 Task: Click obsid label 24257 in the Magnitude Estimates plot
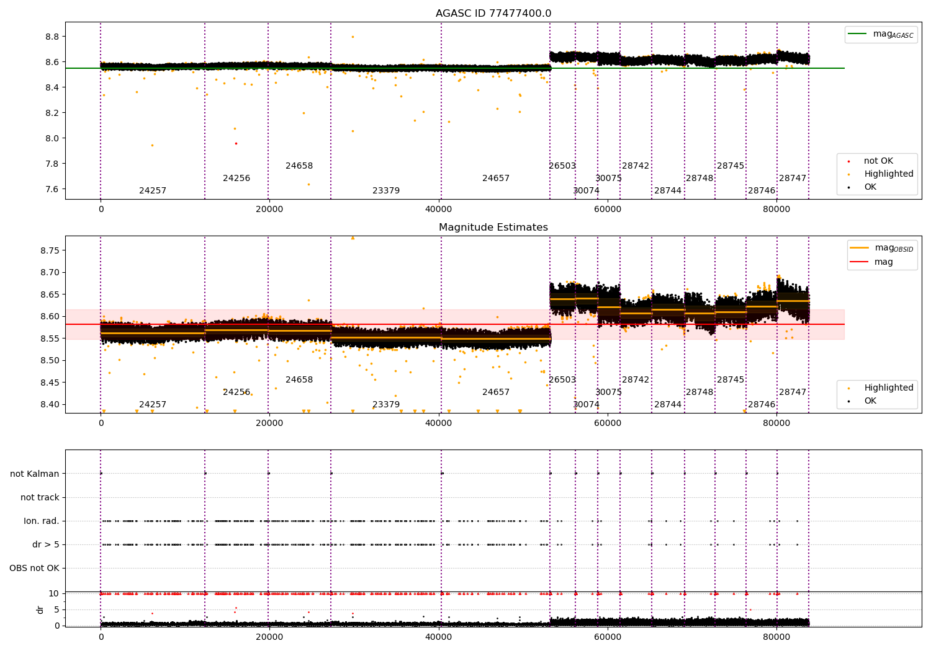click(153, 405)
